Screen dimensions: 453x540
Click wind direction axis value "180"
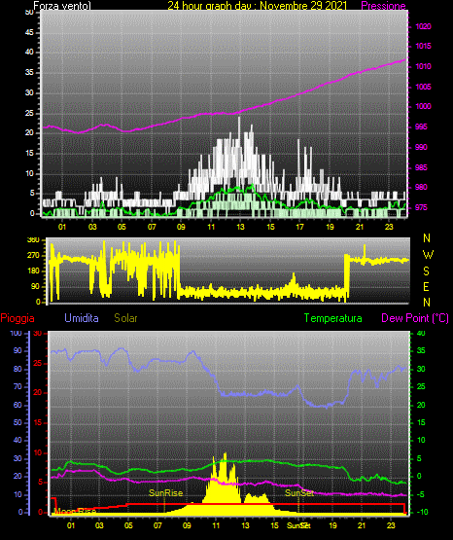click(x=33, y=271)
